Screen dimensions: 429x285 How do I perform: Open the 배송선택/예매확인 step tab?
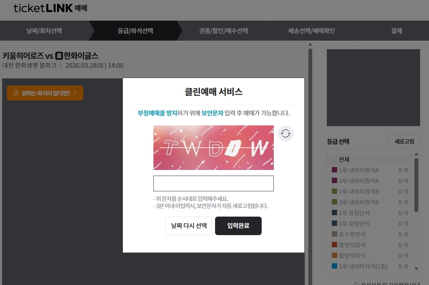312,31
